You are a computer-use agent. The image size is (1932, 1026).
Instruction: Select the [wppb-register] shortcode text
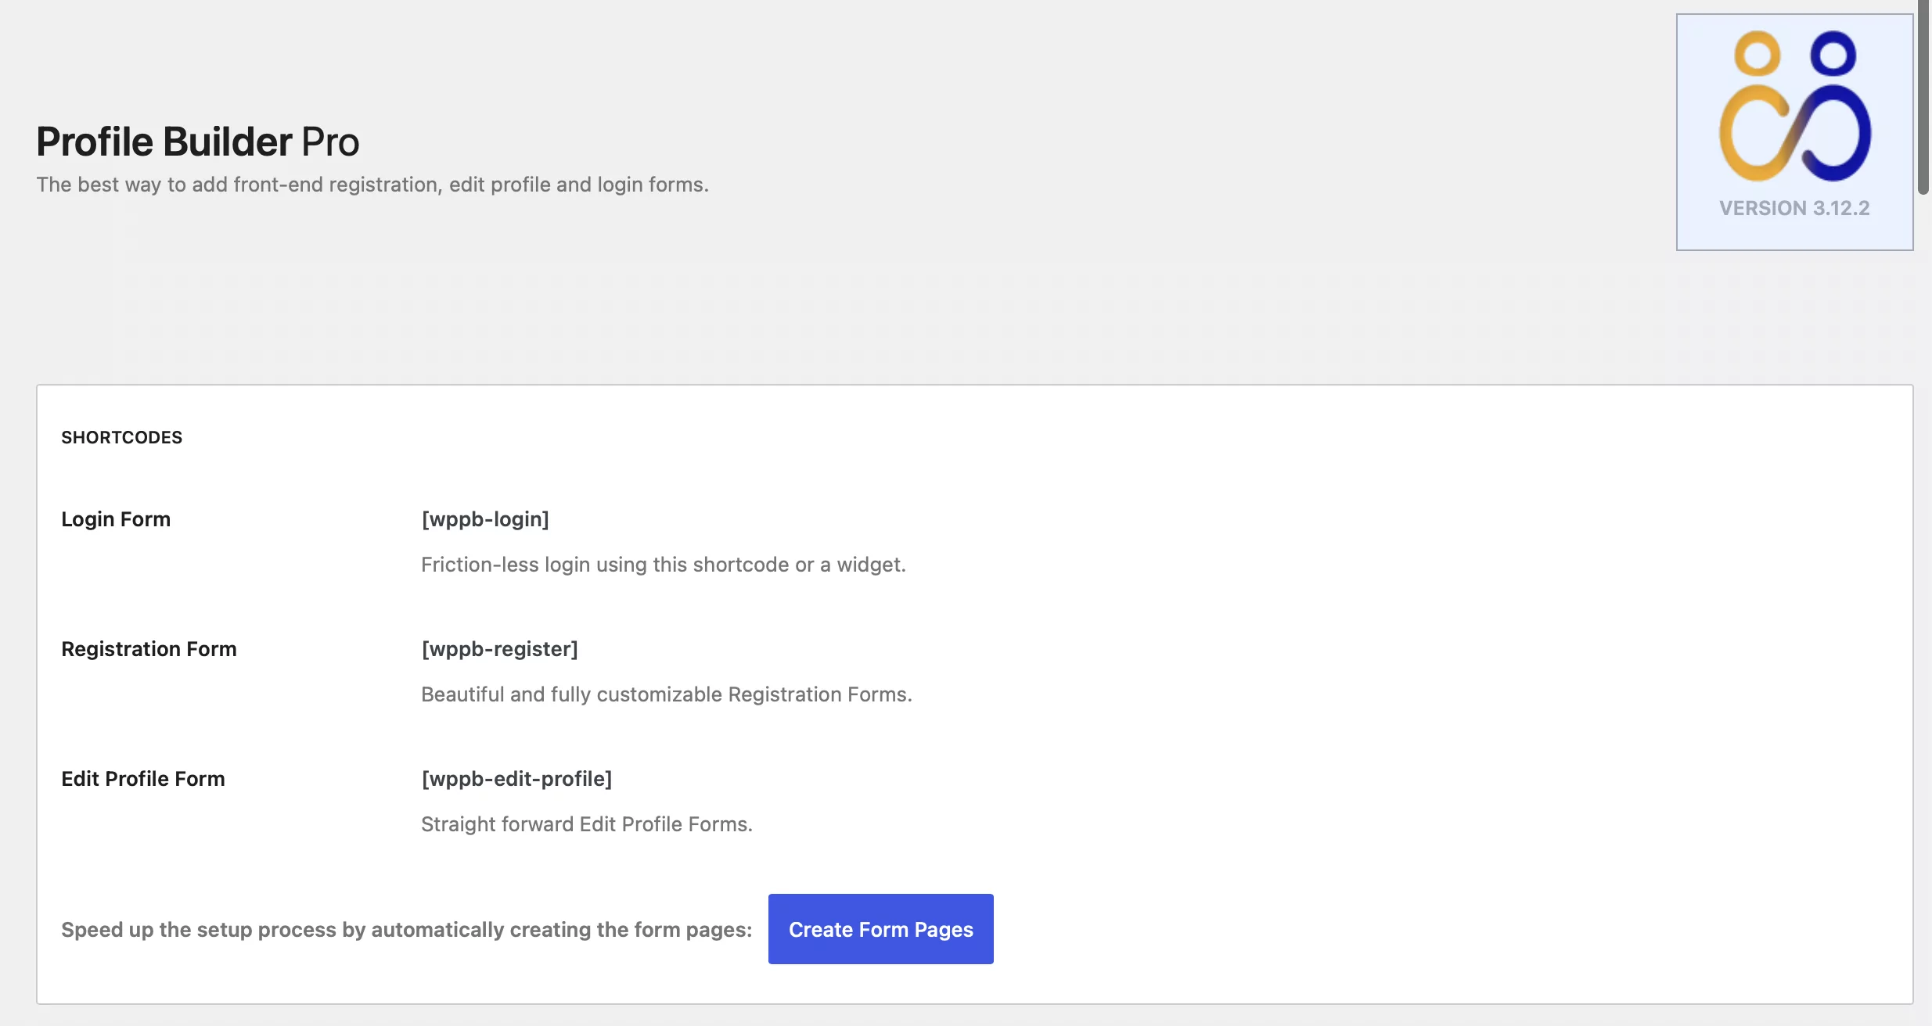499,649
